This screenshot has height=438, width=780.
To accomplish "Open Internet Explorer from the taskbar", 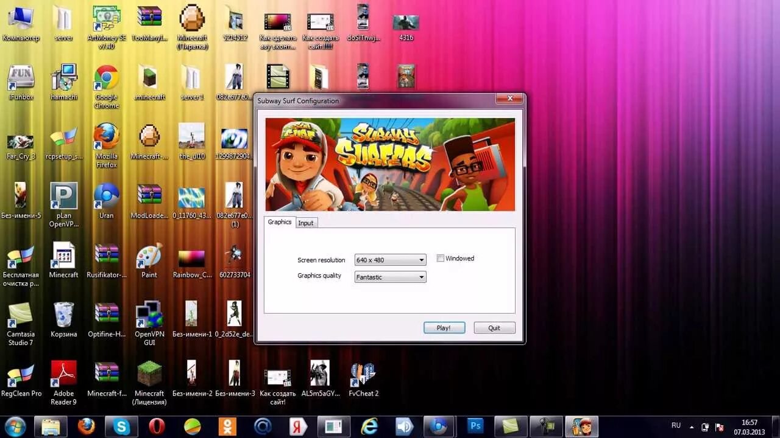I will coord(369,426).
